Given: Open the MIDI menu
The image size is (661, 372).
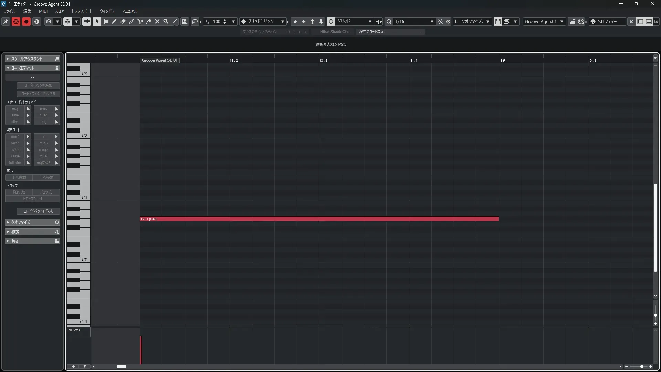Looking at the screenshot, I should pos(43,11).
